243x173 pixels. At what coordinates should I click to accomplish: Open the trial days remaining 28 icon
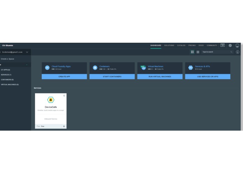pyautogui.click(x=222, y=45)
